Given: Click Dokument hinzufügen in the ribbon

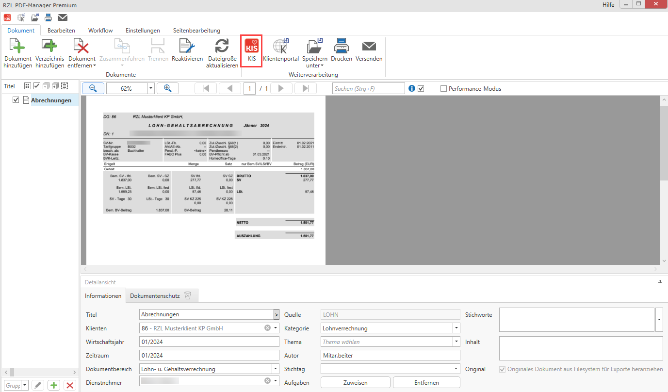Looking at the screenshot, I should click(17, 50).
